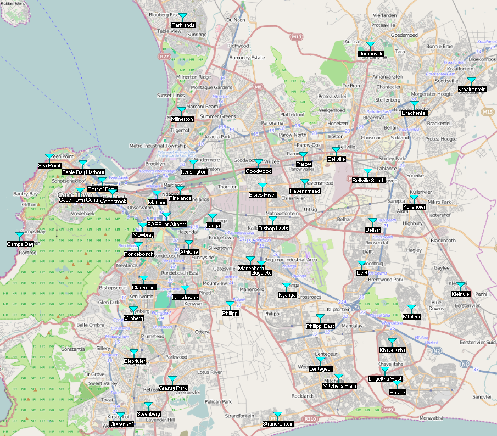Click the Table Bay Harbour label
The image size is (497, 436).
(x=83, y=172)
